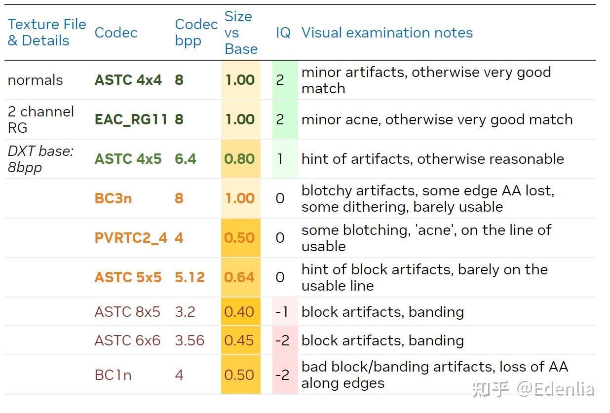
Task: Select the ASTC 4x5 codec cell
Action: tap(128, 159)
